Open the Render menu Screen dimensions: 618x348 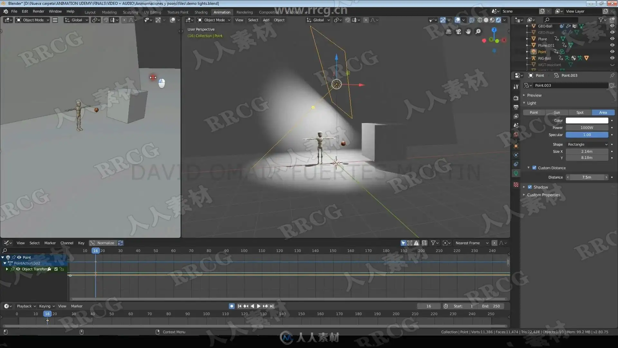pyautogui.click(x=38, y=11)
